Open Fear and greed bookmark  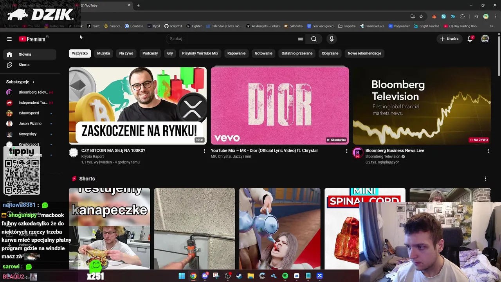coord(320,26)
